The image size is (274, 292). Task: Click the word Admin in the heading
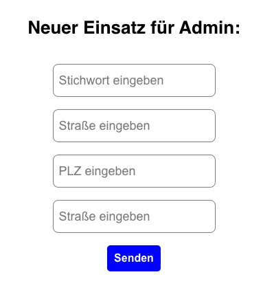coord(209,27)
